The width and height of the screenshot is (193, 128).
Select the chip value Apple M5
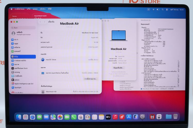point(94,37)
